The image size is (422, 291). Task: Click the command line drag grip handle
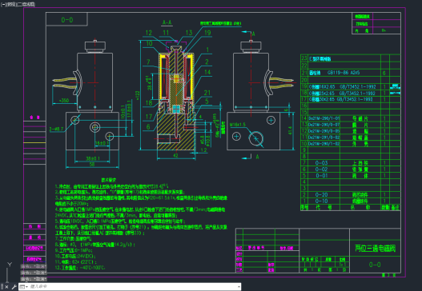2,287
